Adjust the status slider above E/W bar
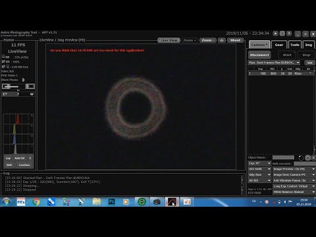The image size is (316, 237). pos(18,86)
